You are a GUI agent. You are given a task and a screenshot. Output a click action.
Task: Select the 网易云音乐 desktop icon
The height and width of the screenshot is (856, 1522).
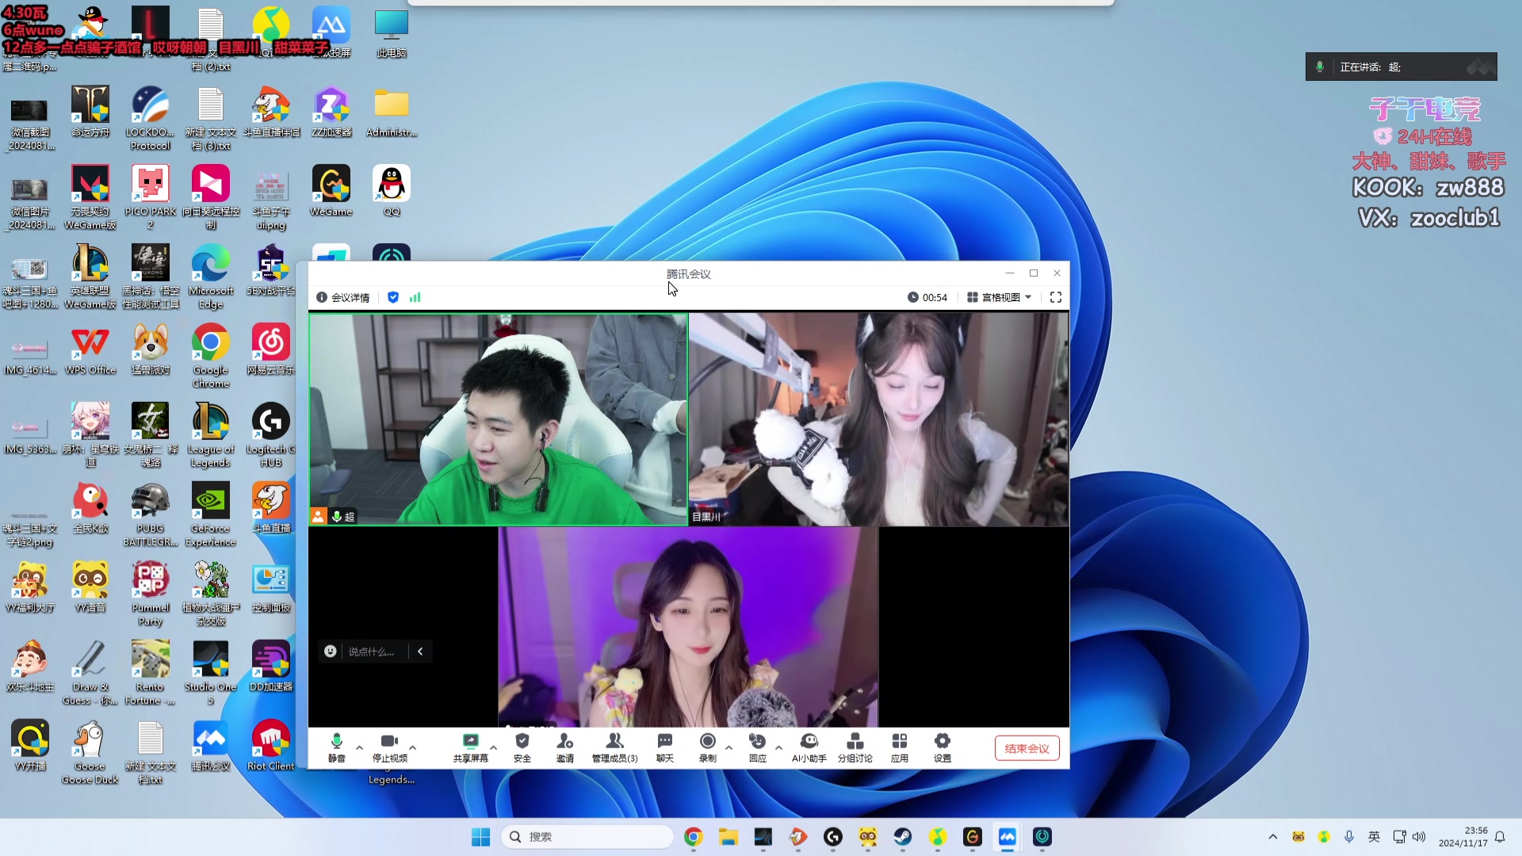pyautogui.click(x=270, y=350)
